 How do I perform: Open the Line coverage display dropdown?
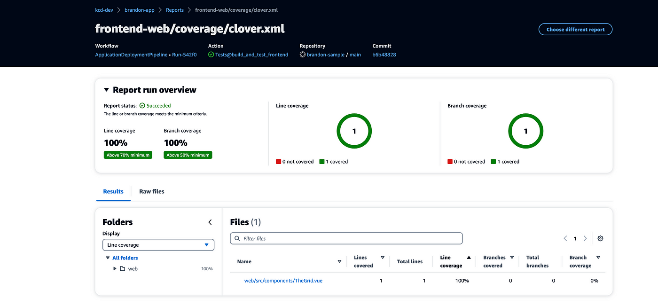tap(158, 245)
